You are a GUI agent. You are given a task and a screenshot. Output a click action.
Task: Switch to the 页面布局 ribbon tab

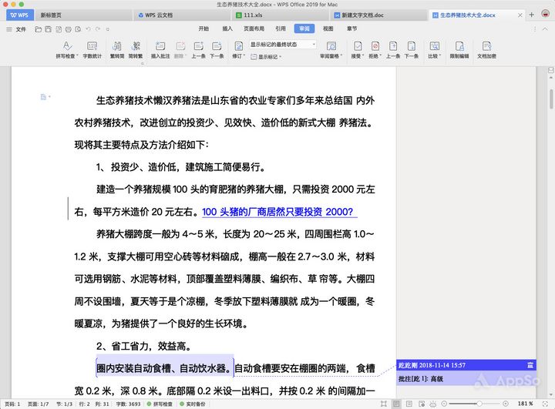coord(254,28)
